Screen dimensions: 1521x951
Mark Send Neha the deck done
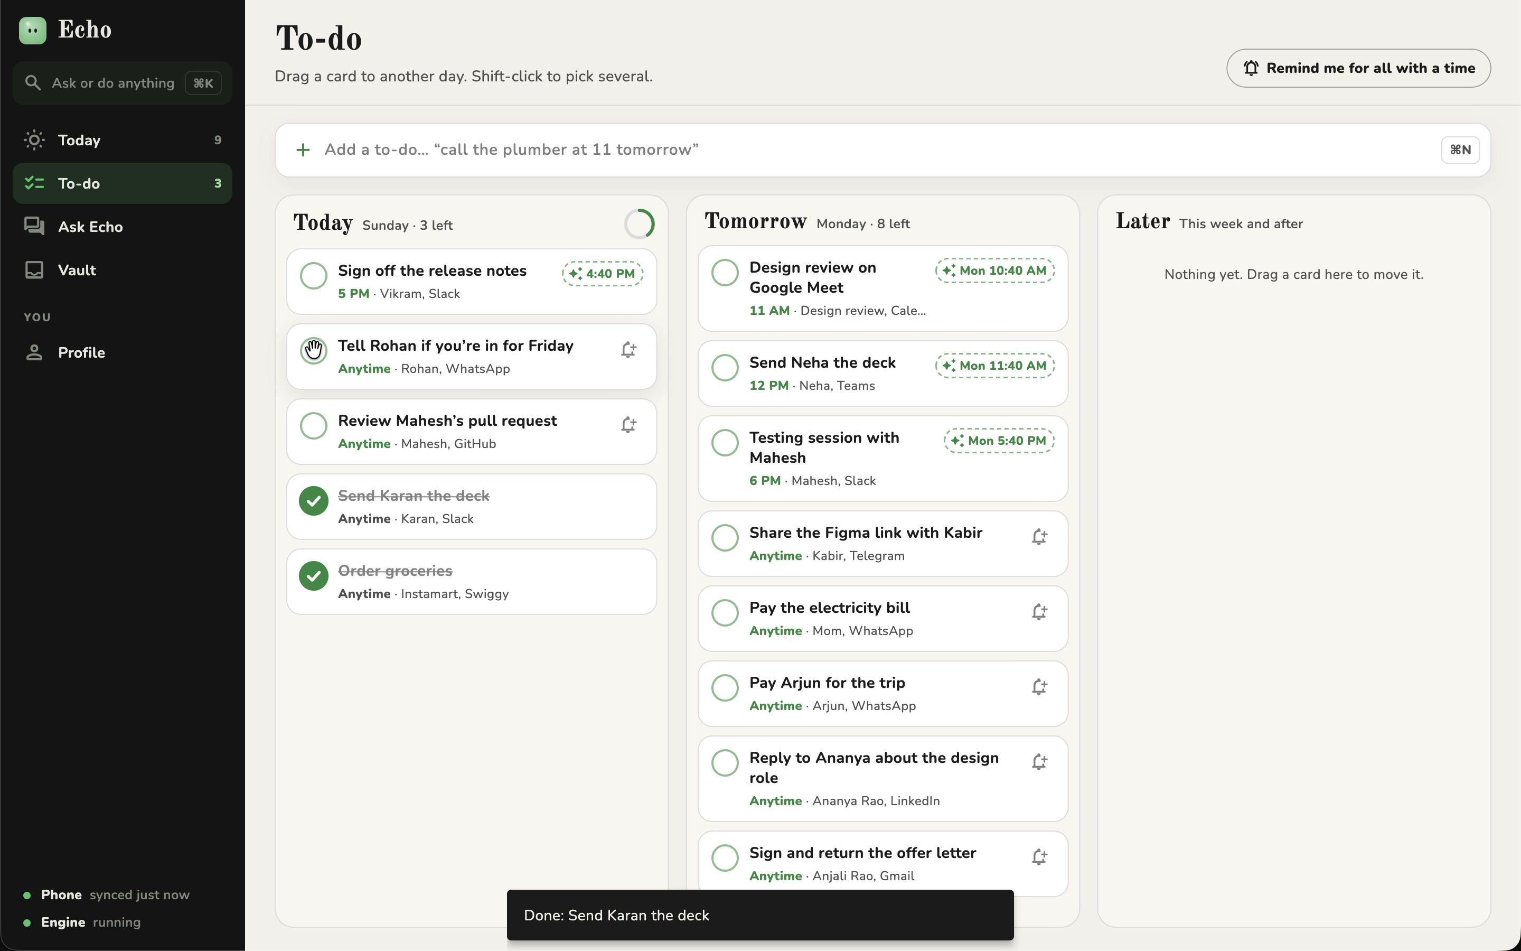coord(725,367)
